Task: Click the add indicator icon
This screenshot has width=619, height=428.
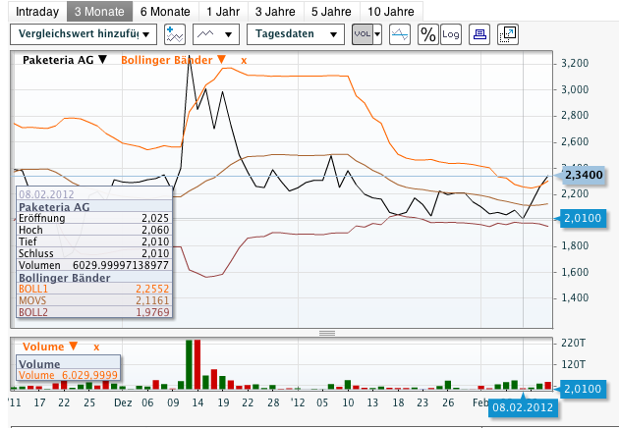Action: 175,34
